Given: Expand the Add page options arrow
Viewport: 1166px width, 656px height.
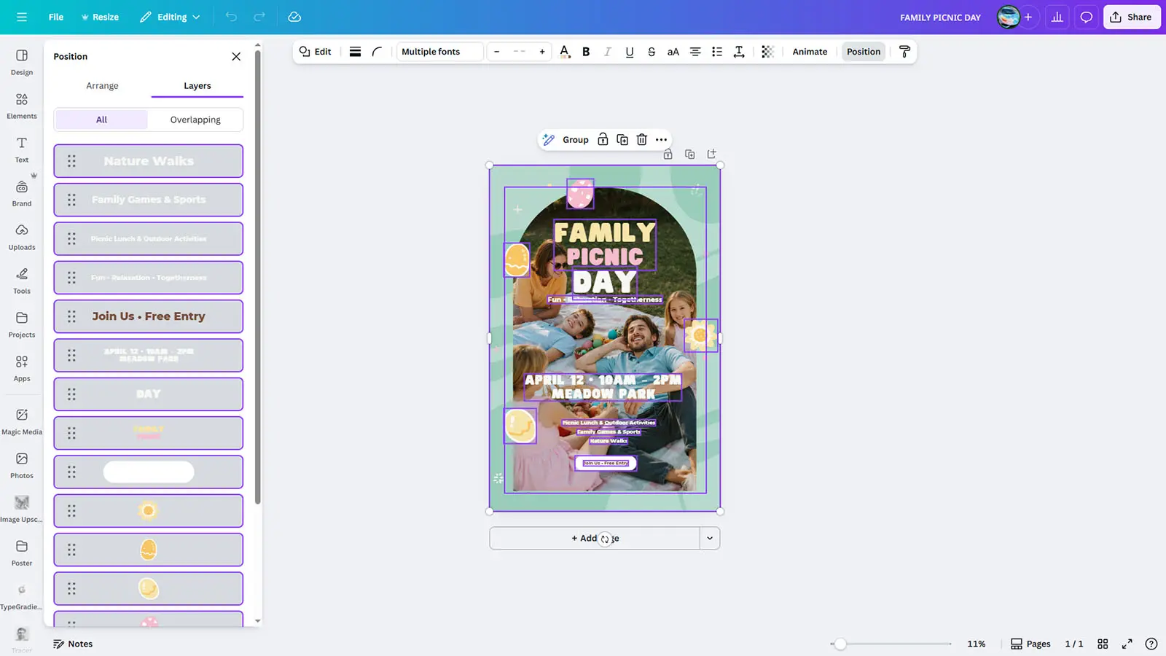Looking at the screenshot, I should (710, 539).
